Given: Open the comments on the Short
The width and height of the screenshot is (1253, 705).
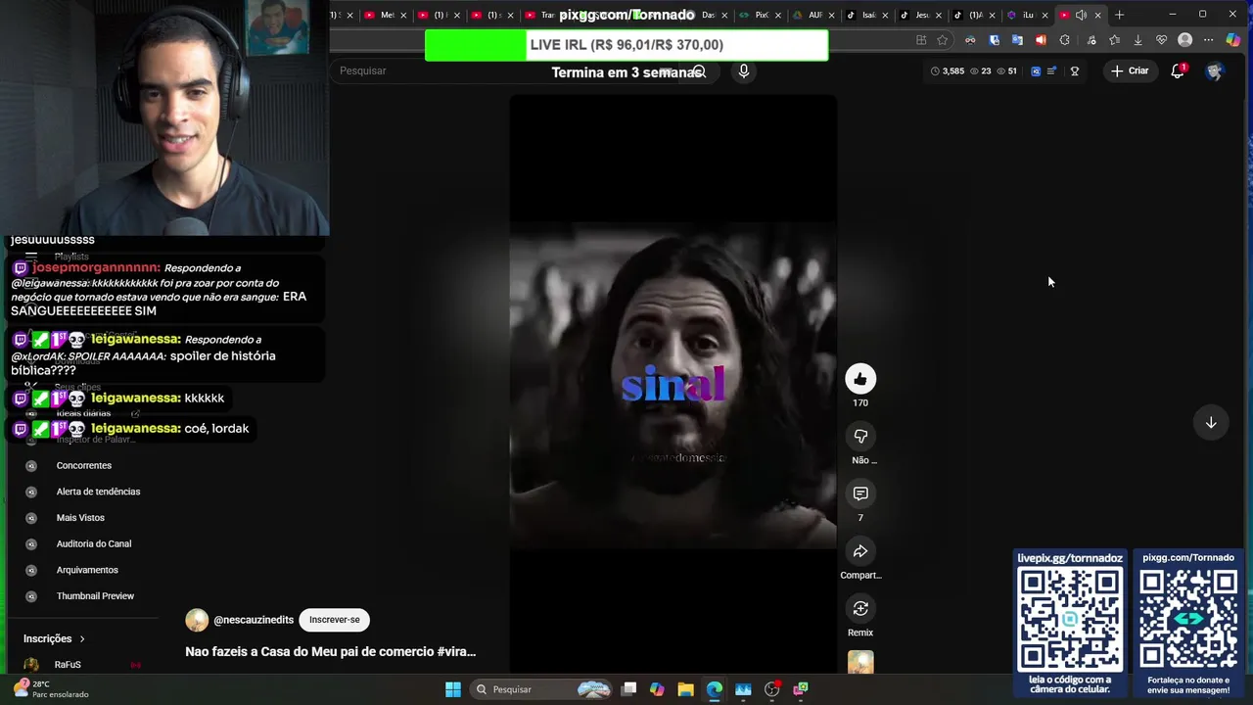Looking at the screenshot, I should click(860, 493).
